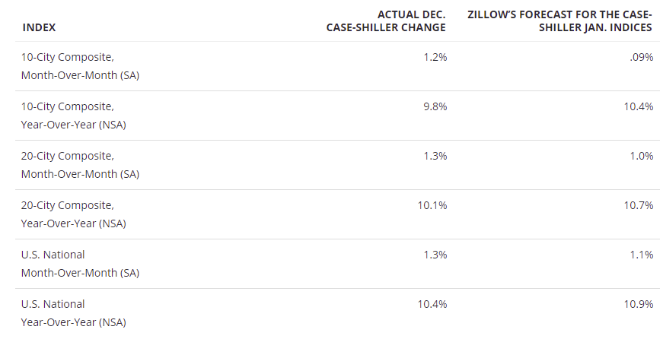Click the 1.1% forecast value
The height and width of the screenshot is (339, 663).
[642, 255]
